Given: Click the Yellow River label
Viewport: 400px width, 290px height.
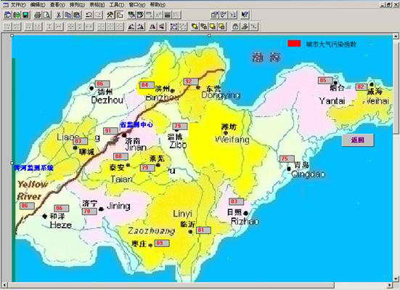Looking at the screenshot, I should (32, 190).
